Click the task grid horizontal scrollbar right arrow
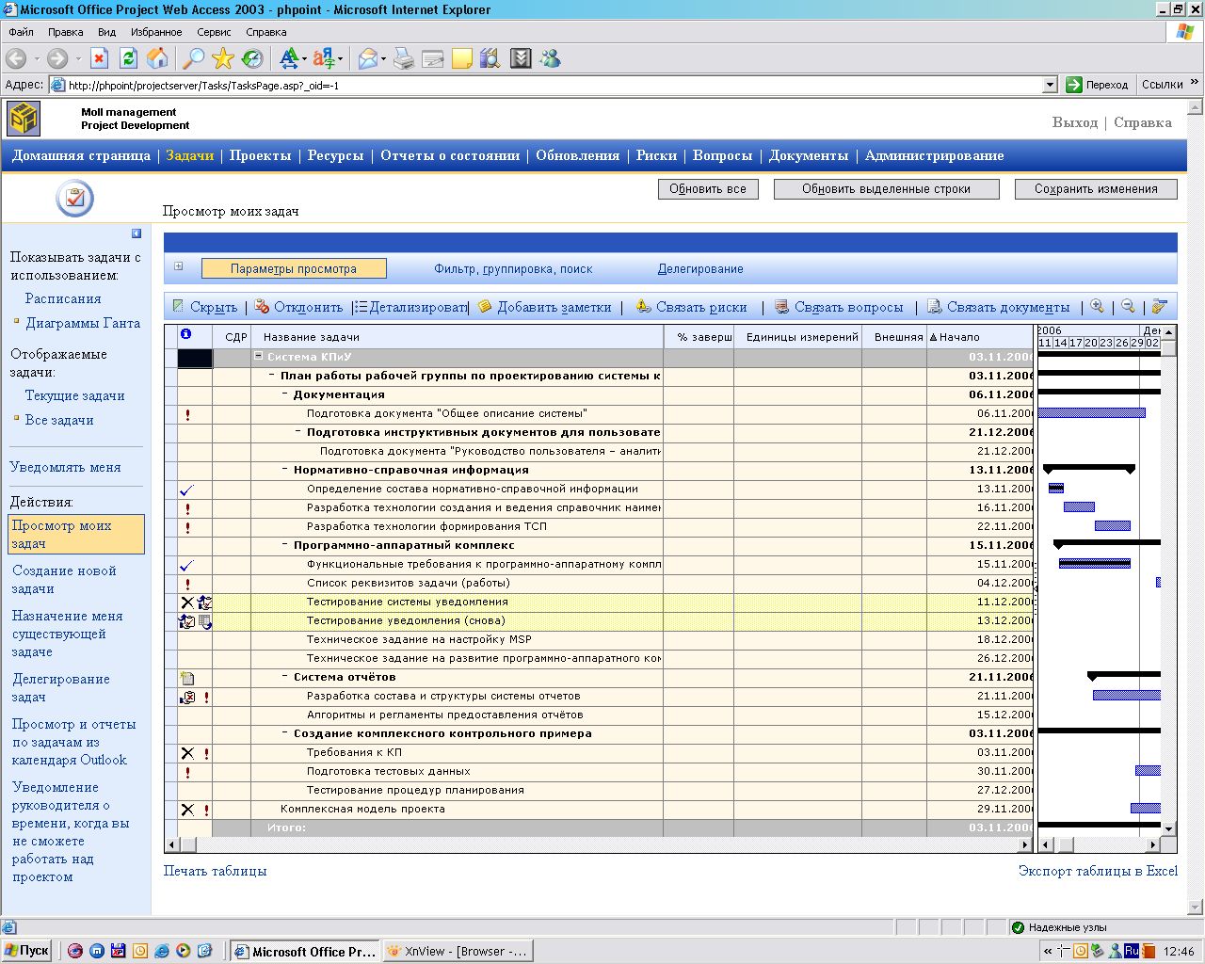Screen dimensions: 1205x964 click(x=1027, y=845)
